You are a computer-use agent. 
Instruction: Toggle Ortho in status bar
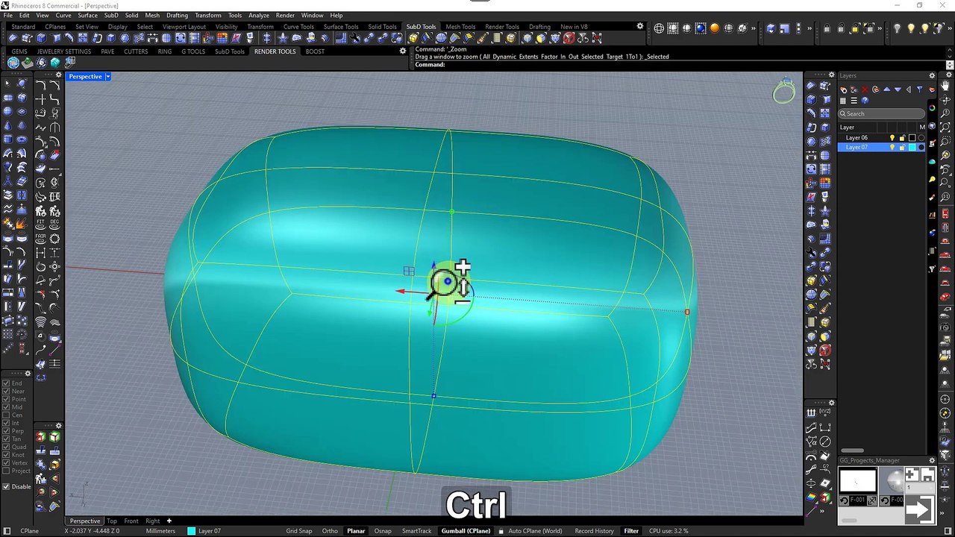(x=330, y=531)
